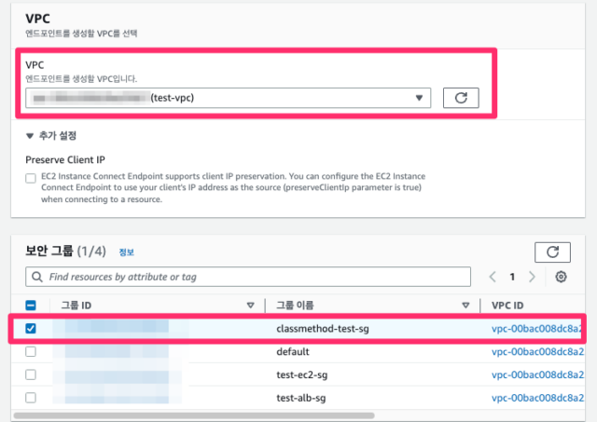Select the default security group checkbox
This screenshot has width=597, height=422.
(31, 352)
